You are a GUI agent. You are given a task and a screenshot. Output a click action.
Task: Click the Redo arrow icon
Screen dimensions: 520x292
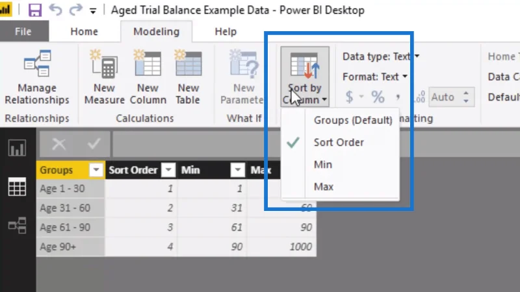(76, 10)
